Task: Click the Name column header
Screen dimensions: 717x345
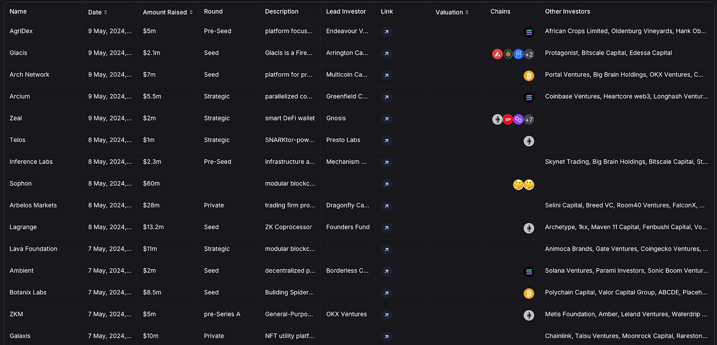Action: [18, 11]
